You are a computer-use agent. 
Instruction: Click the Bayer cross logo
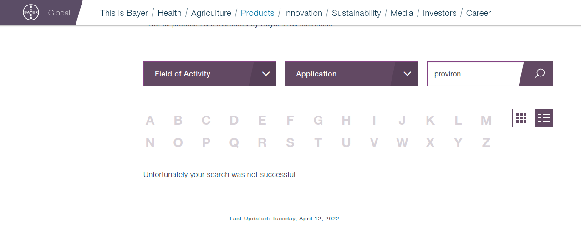coord(31,13)
